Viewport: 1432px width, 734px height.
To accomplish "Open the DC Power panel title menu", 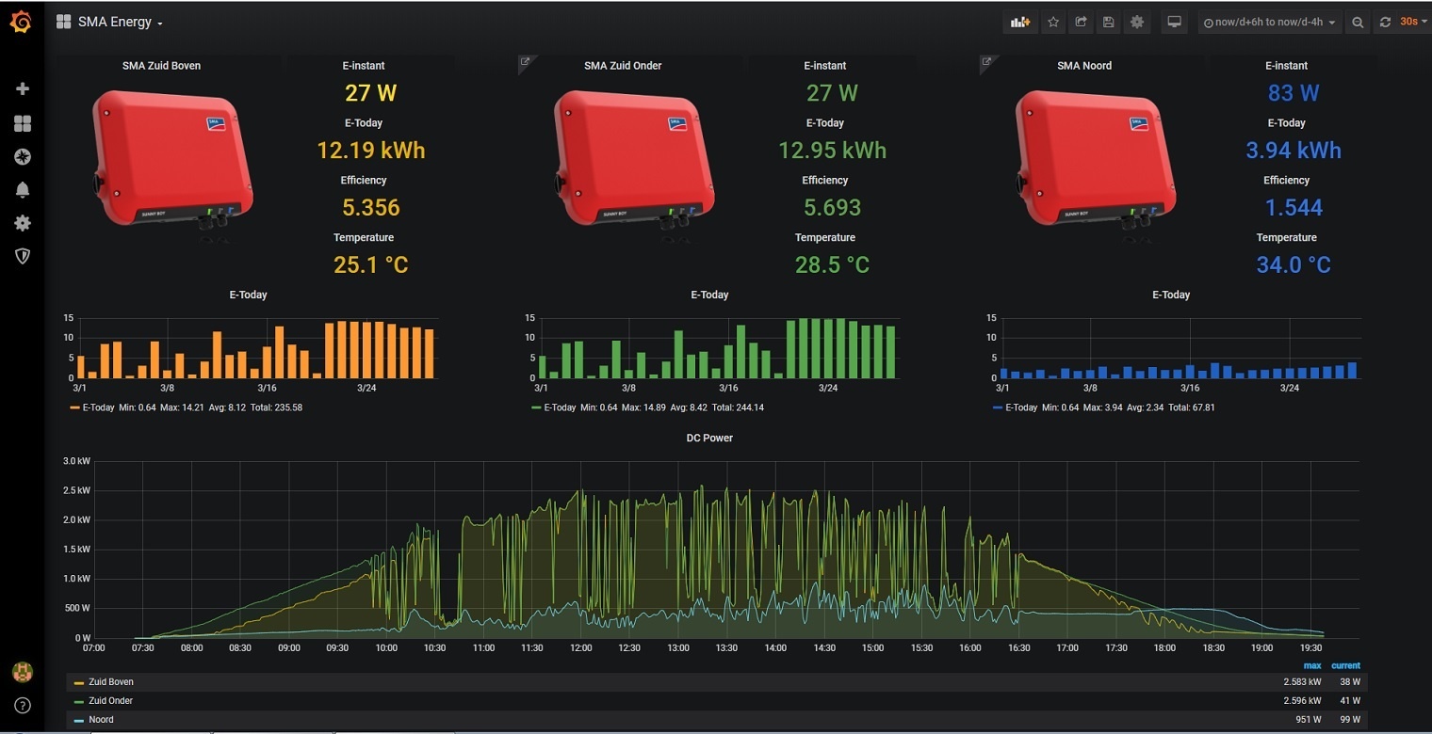I will tap(709, 438).
